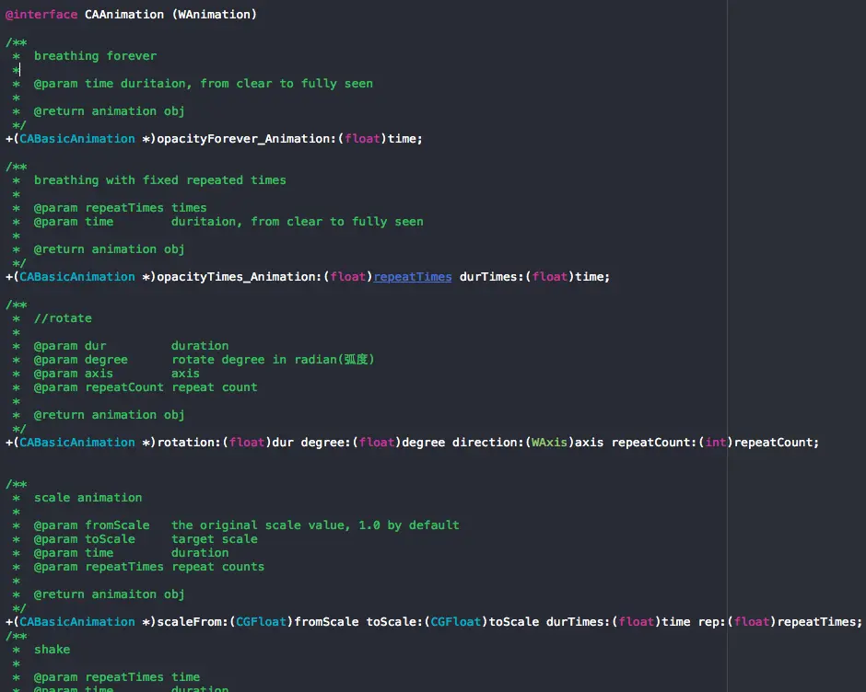Click 'rep:' label in scaleFrom method
Viewport: 866px width, 692px height.
click(712, 621)
